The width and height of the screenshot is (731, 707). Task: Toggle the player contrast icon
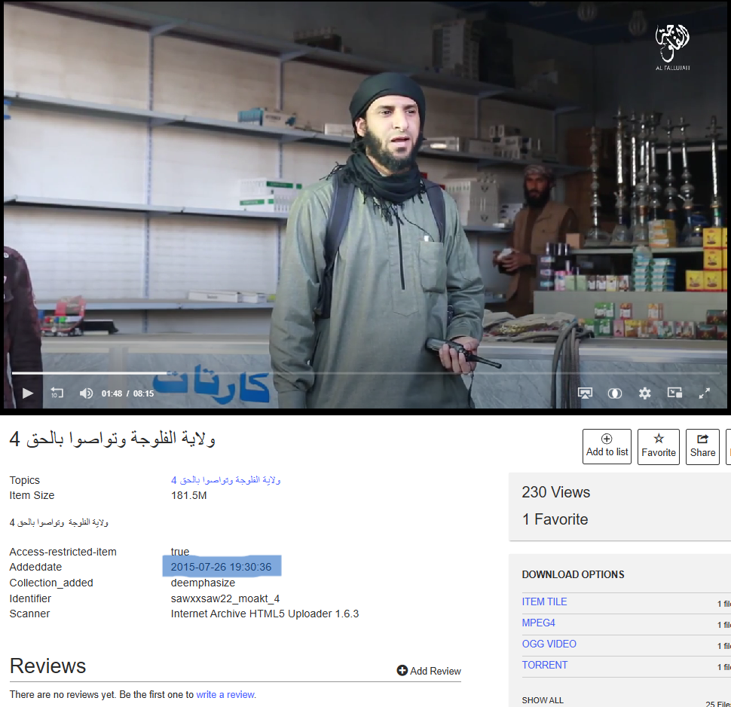615,393
